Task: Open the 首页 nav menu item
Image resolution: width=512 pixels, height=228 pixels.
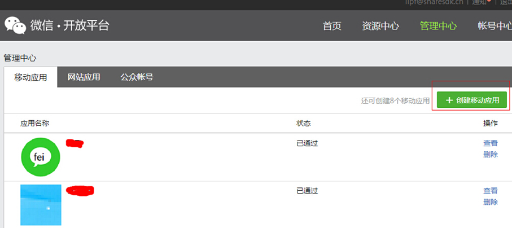Action: [332, 26]
